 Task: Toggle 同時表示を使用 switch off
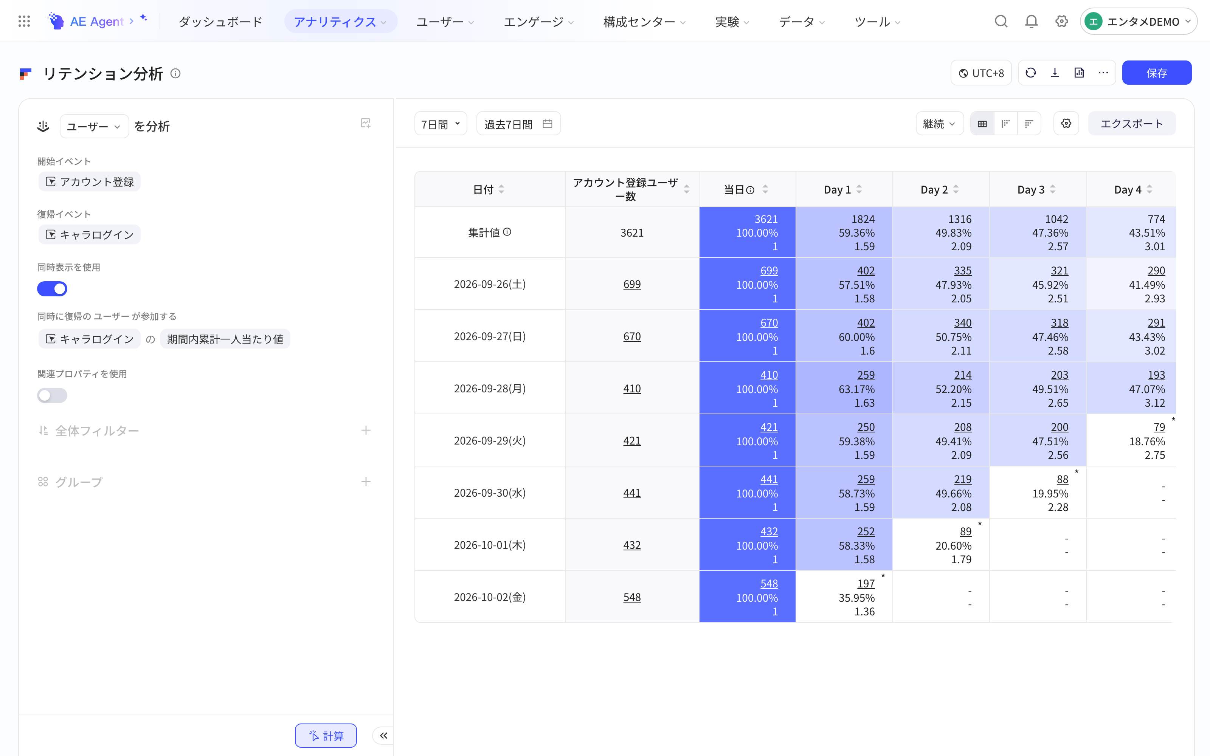pos(52,288)
